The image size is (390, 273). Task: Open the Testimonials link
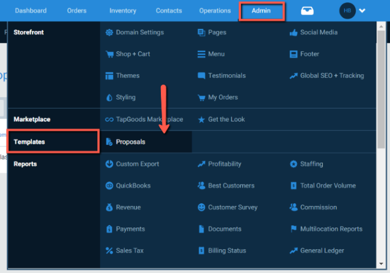click(x=227, y=75)
